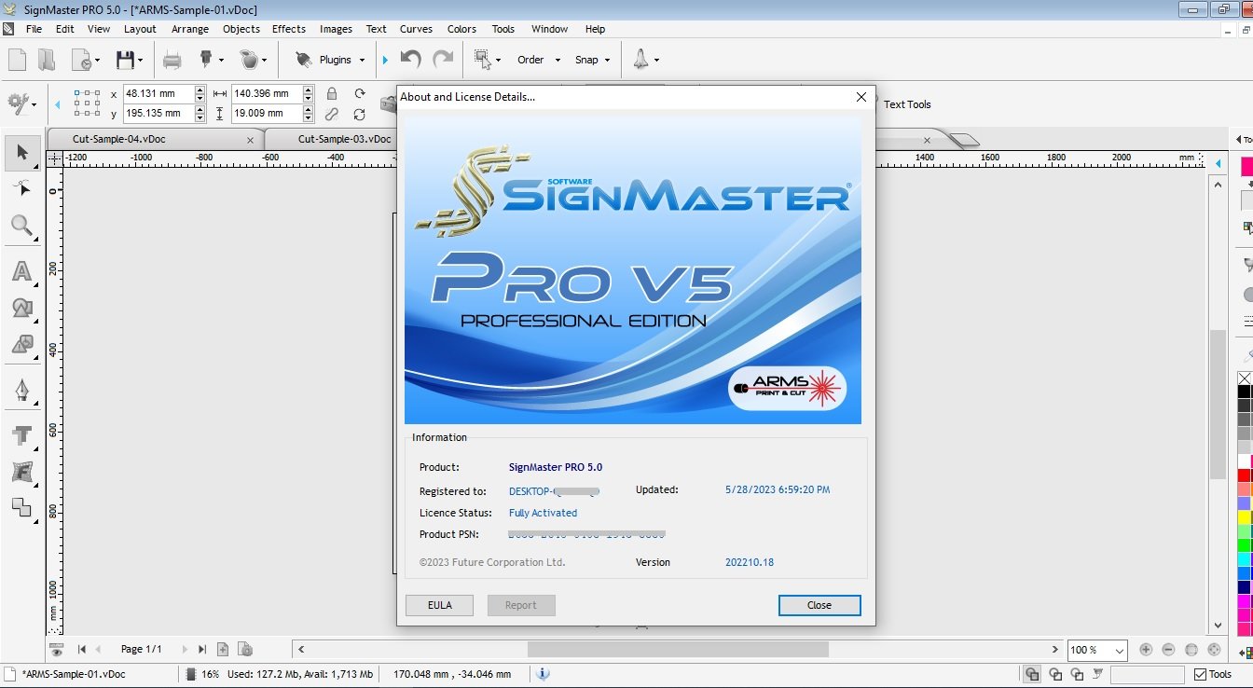
Task: Pick the black color swatch
Action: (1245, 392)
